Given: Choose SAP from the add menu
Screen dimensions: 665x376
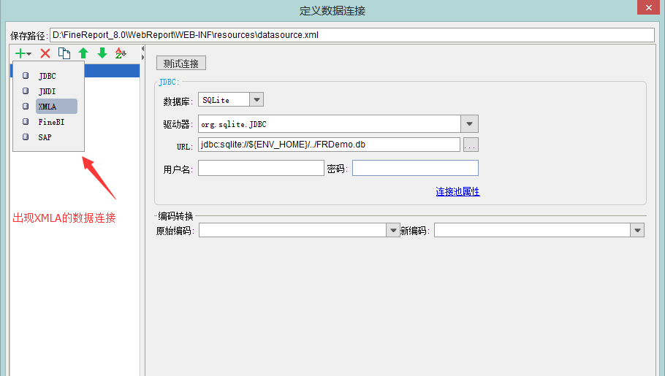Looking at the screenshot, I should click(45, 137).
